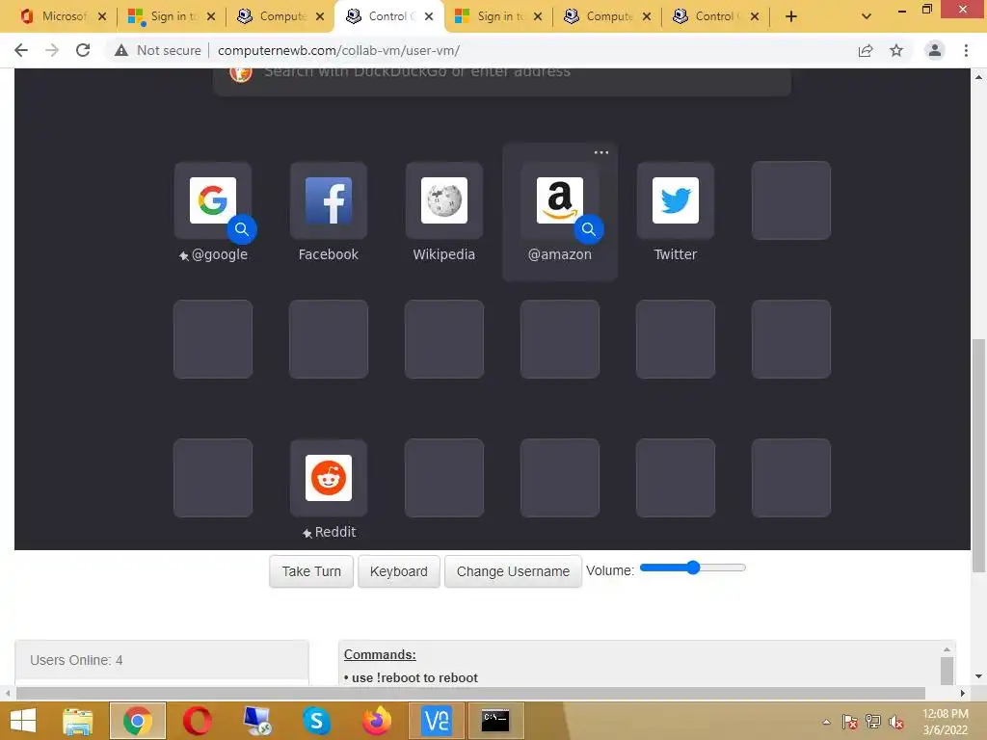Viewport: 987px width, 740px height.
Task: Click the Not secure warning icon
Action: [121, 50]
